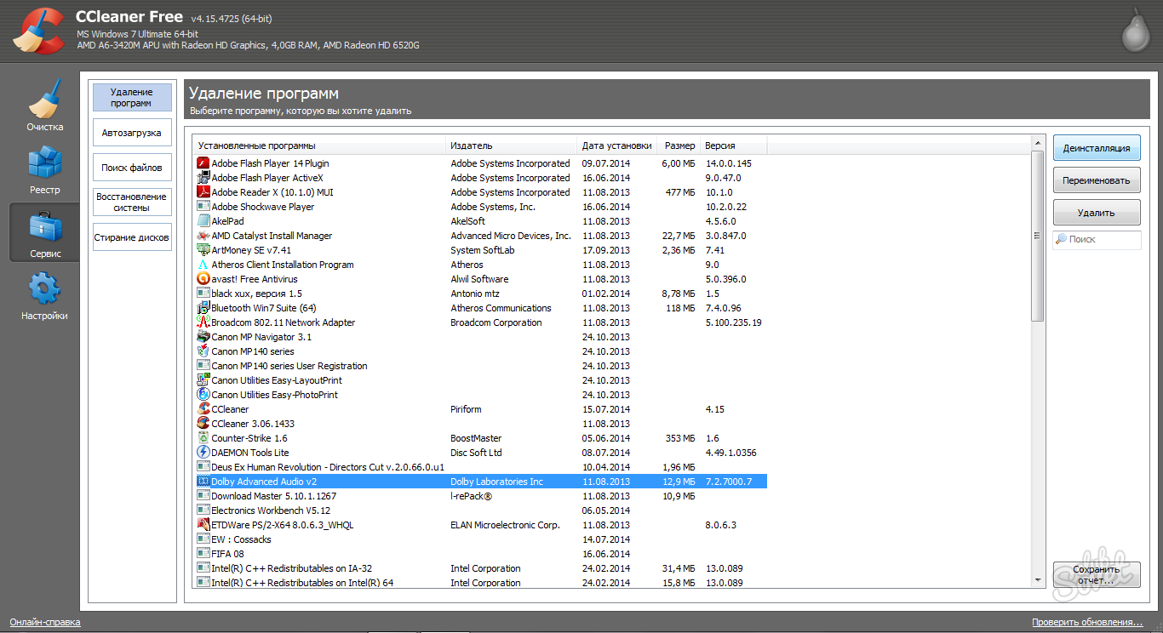Click the Broadcom 802.11 Network Adapter icon
1163x633 pixels.
[x=203, y=322]
